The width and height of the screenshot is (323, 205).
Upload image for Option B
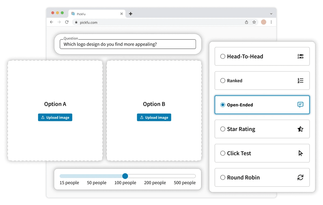[154, 118]
